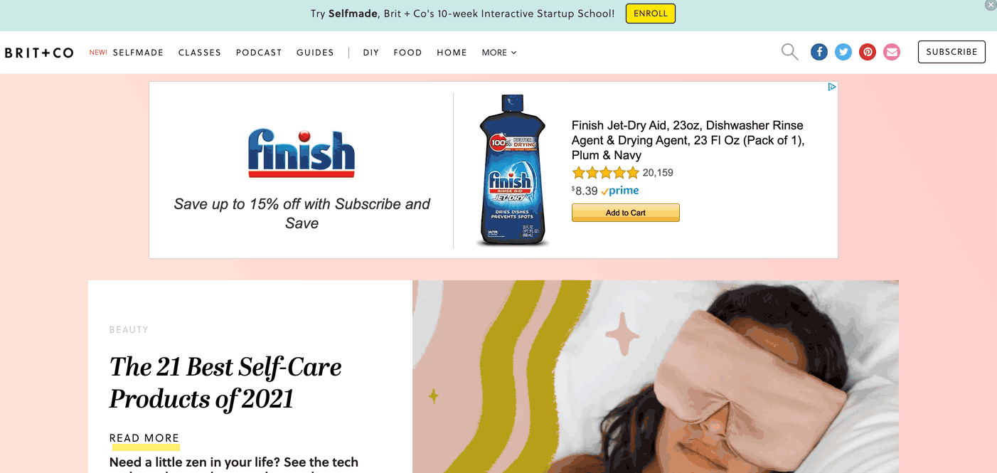Open the Selfmade menu item
The image size is (997, 473).
pos(138,53)
